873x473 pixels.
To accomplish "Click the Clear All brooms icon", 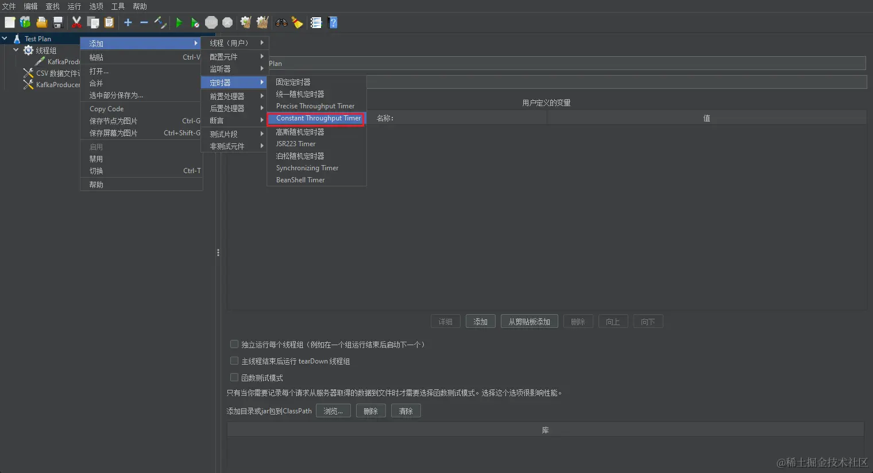I will tap(262, 22).
